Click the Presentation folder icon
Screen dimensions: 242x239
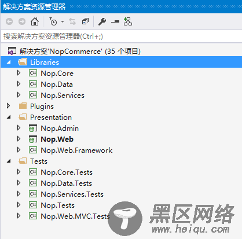tap(23, 117)
